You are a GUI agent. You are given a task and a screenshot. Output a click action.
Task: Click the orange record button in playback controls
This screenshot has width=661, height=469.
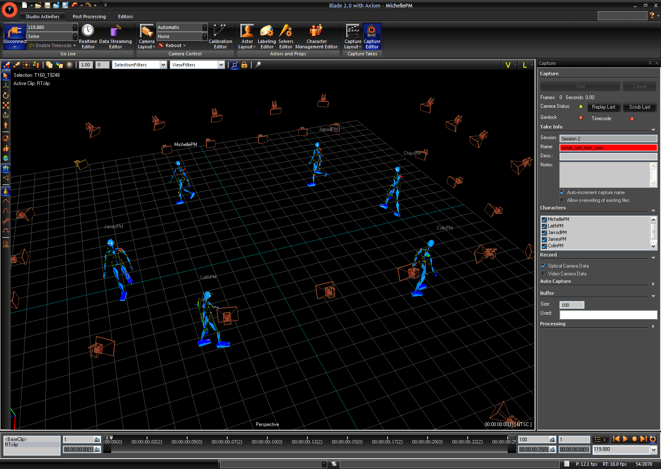tap(635, 439)
